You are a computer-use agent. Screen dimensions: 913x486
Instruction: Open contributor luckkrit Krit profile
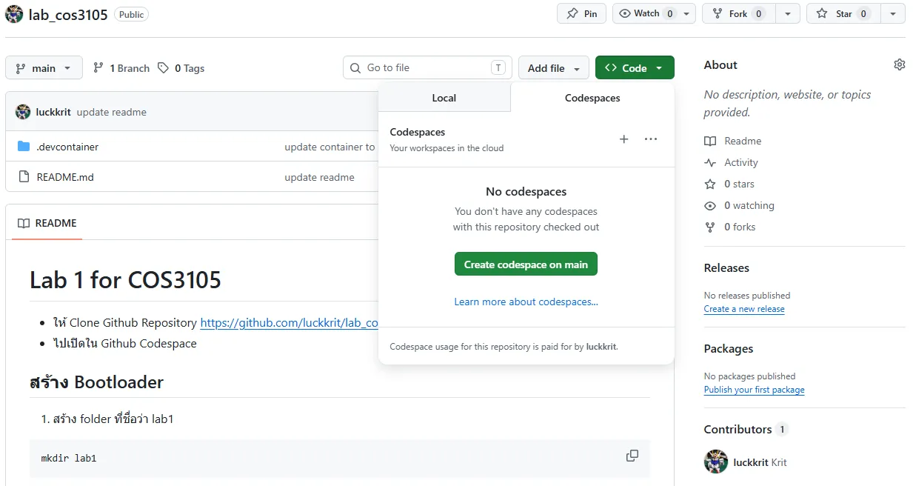click(x=760, y=462)
